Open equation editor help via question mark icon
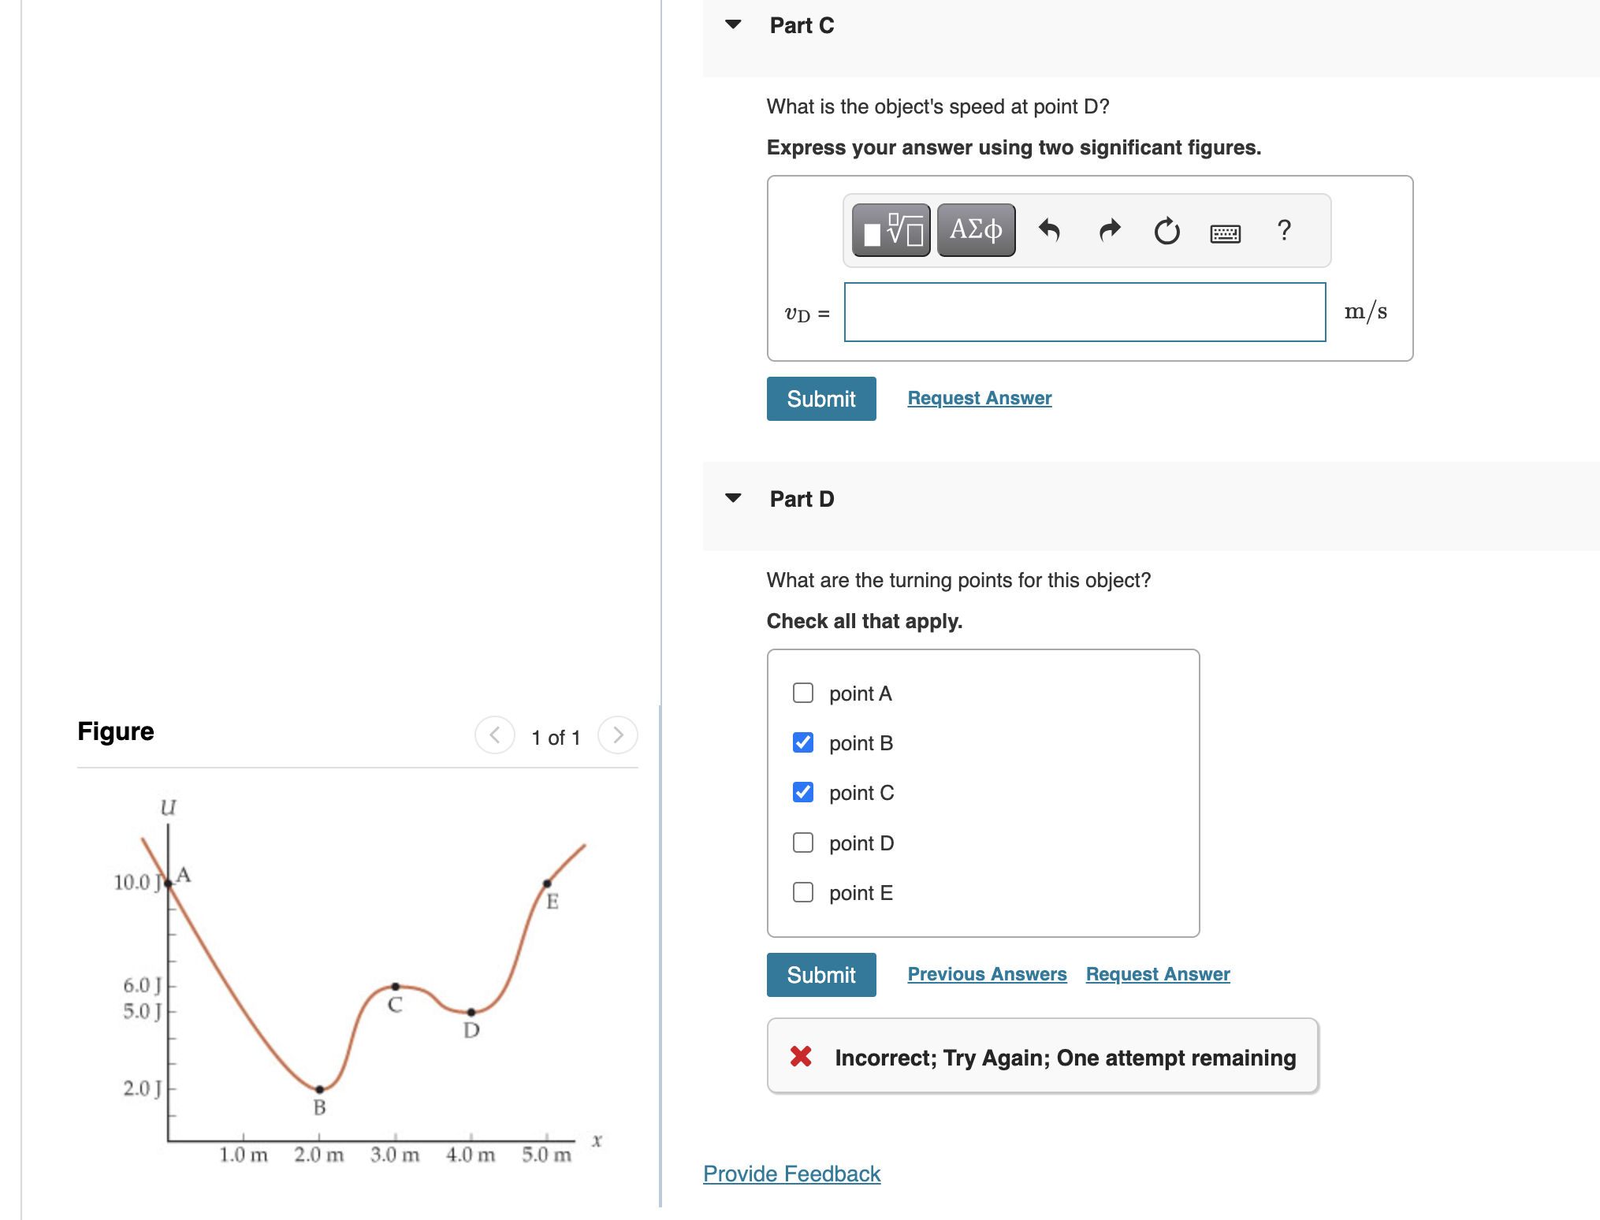Viewport: 1600px width, 1220px height. pos(1284,229)
